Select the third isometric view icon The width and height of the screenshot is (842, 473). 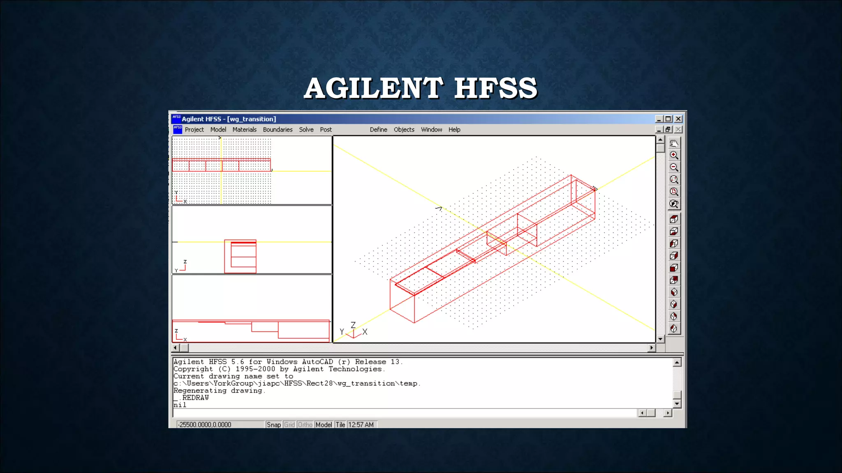pos(674,316)
